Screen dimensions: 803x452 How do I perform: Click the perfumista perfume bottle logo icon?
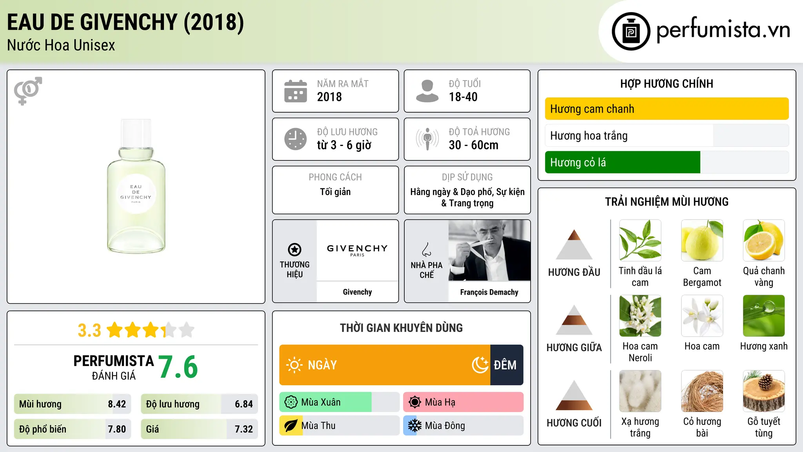(x=631, y=31)
